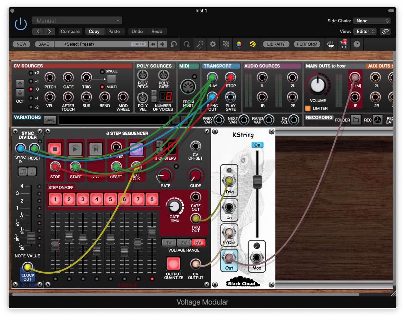405x318 pixels.
Task: Show the keyboard piano icon
Action: (x=331, y=44)
